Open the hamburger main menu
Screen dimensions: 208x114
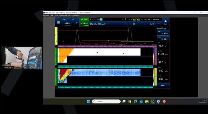tap(59, 22)
